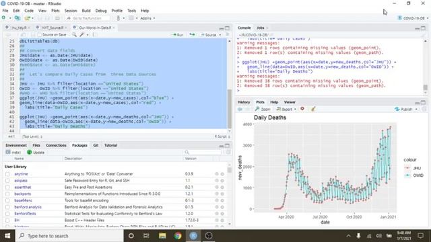Remove current plot red X icon
Image resolution: width=431 pixels, height=242 pixels.
click(302, 109)
